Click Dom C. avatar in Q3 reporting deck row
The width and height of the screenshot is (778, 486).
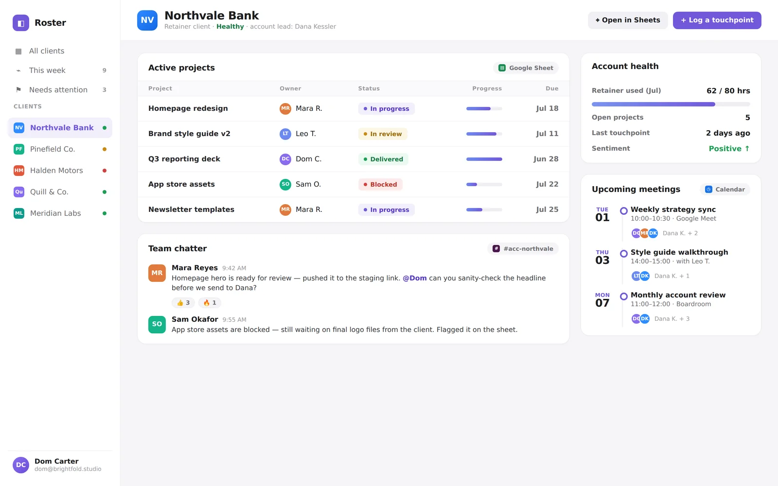click(285, 159)
